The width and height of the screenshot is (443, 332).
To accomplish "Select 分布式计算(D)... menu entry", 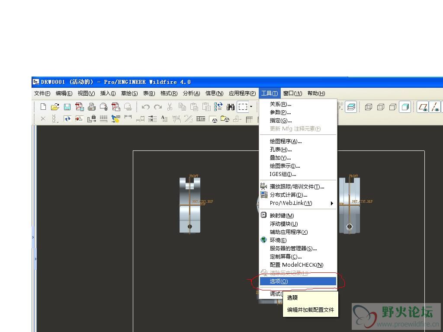I will click(x=298, y=195).
